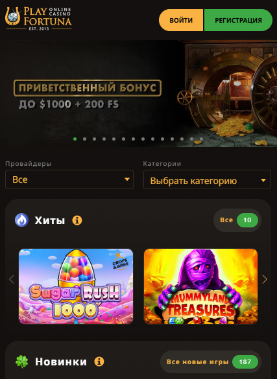Switch to the second banner slide dot
277x379 pixels.
pyautogui.click(x=85, y=139)
